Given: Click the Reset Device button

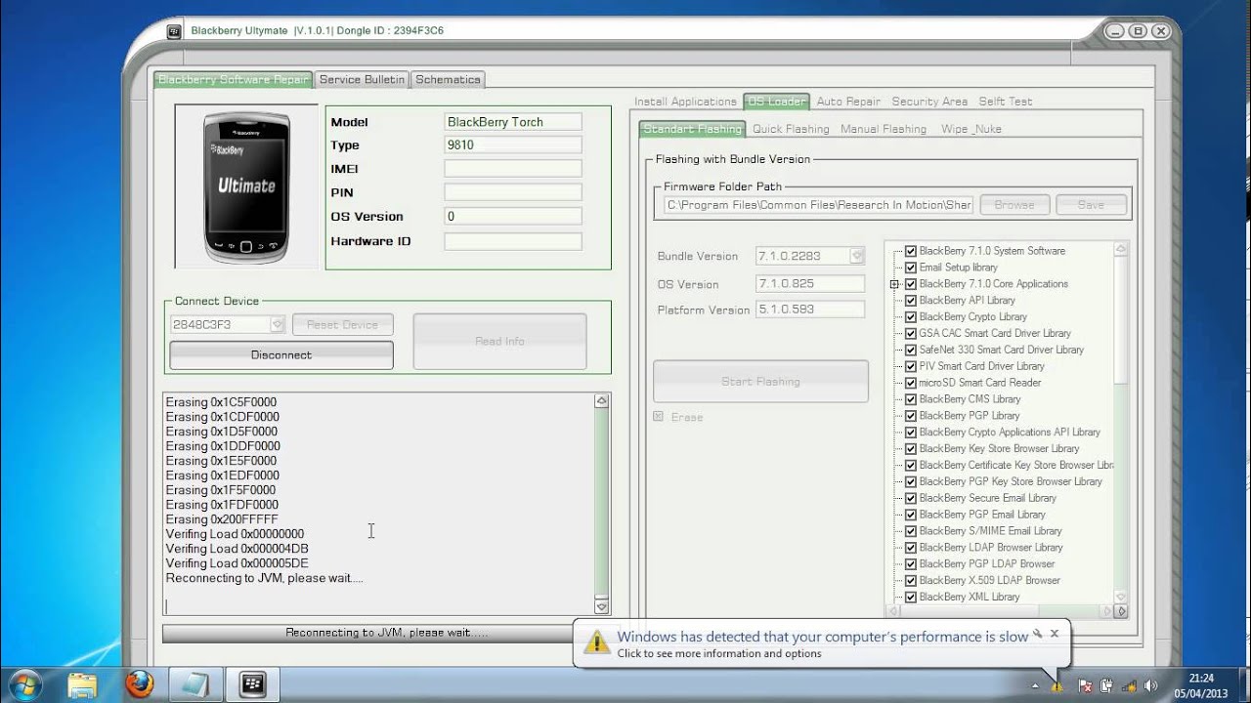Looking at the screenshot, I should click(342, 324).
